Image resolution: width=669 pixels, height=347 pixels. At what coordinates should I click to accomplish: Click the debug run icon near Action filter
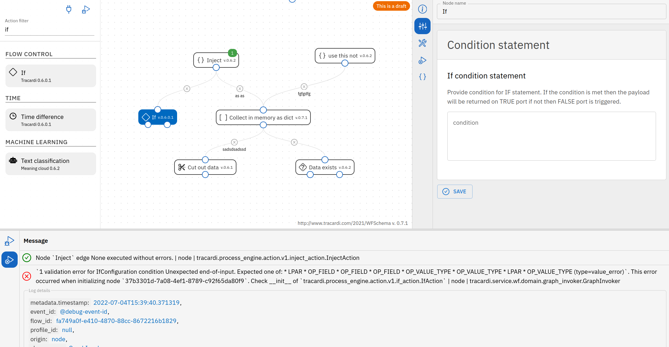[85, 9]
